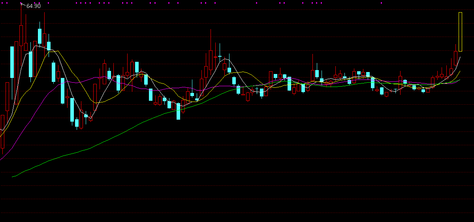The width and height of the screenshot is (474, 222).
Task: Click the rightmost magenta marker dot along the top
Action: click(381, 3)
